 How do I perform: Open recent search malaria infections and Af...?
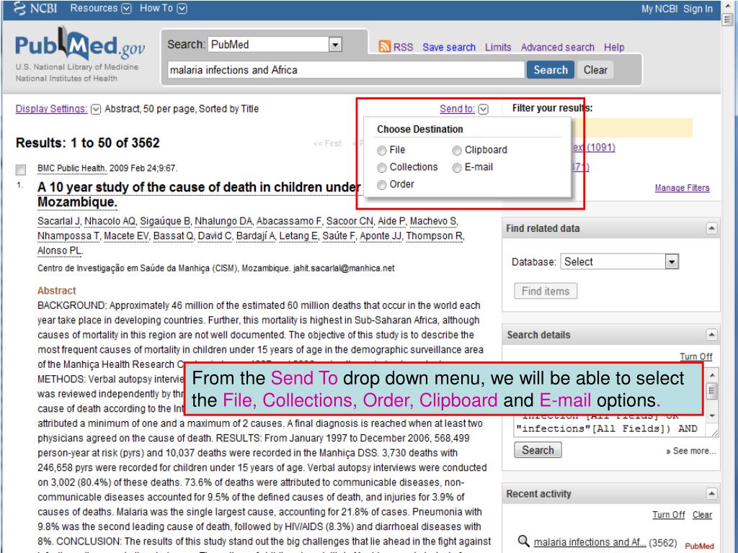click(x=590, y=542)
